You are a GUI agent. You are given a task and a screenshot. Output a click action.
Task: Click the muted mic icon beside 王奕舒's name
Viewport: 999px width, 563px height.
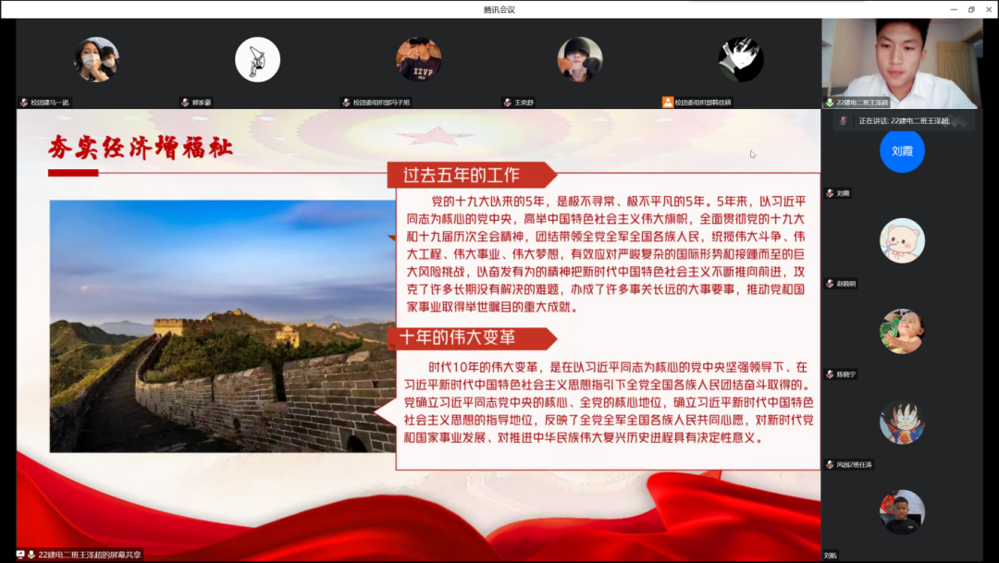pos(506,103)
